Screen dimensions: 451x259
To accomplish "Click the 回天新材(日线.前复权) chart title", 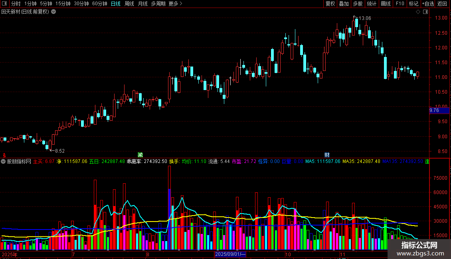I will (x=25, y=12).
